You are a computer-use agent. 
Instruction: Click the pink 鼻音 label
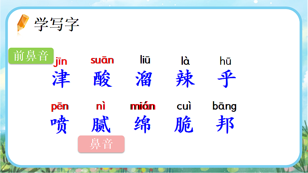(101, 144)
